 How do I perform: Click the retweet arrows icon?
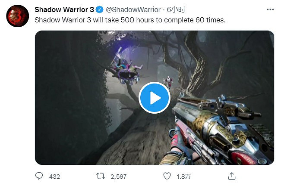tap(100, 176)
